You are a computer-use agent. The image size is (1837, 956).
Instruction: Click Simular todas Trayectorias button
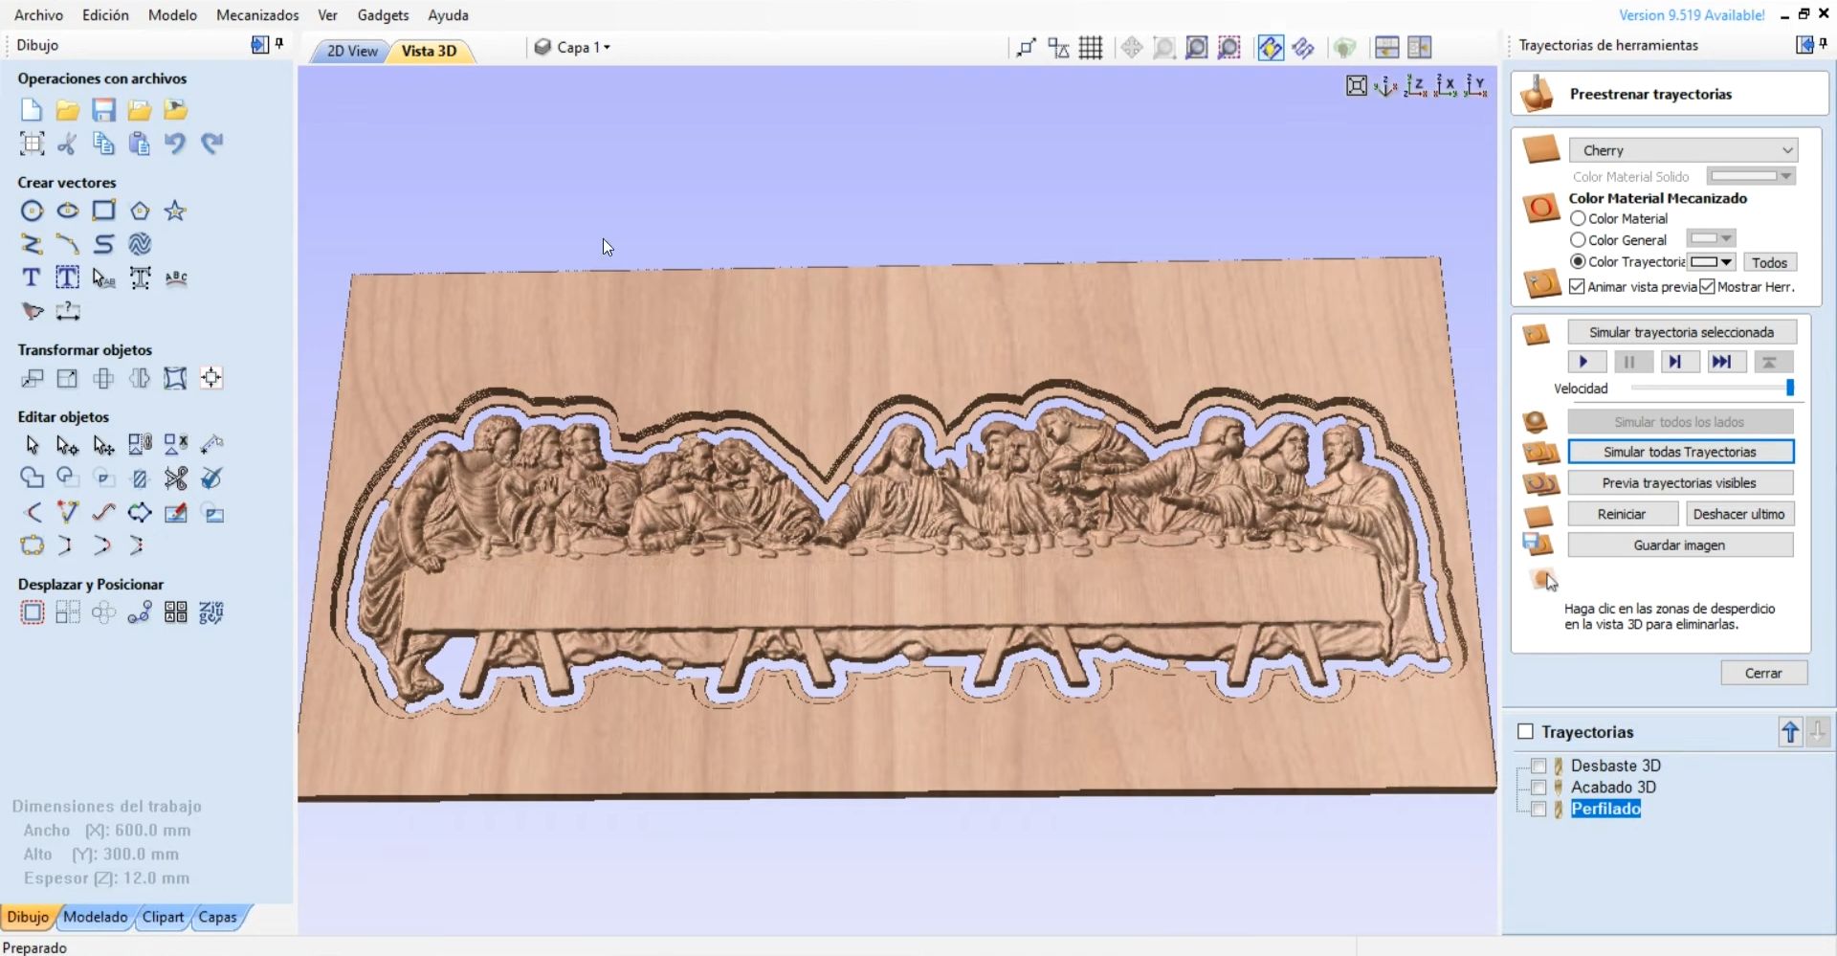[1681, 451]
